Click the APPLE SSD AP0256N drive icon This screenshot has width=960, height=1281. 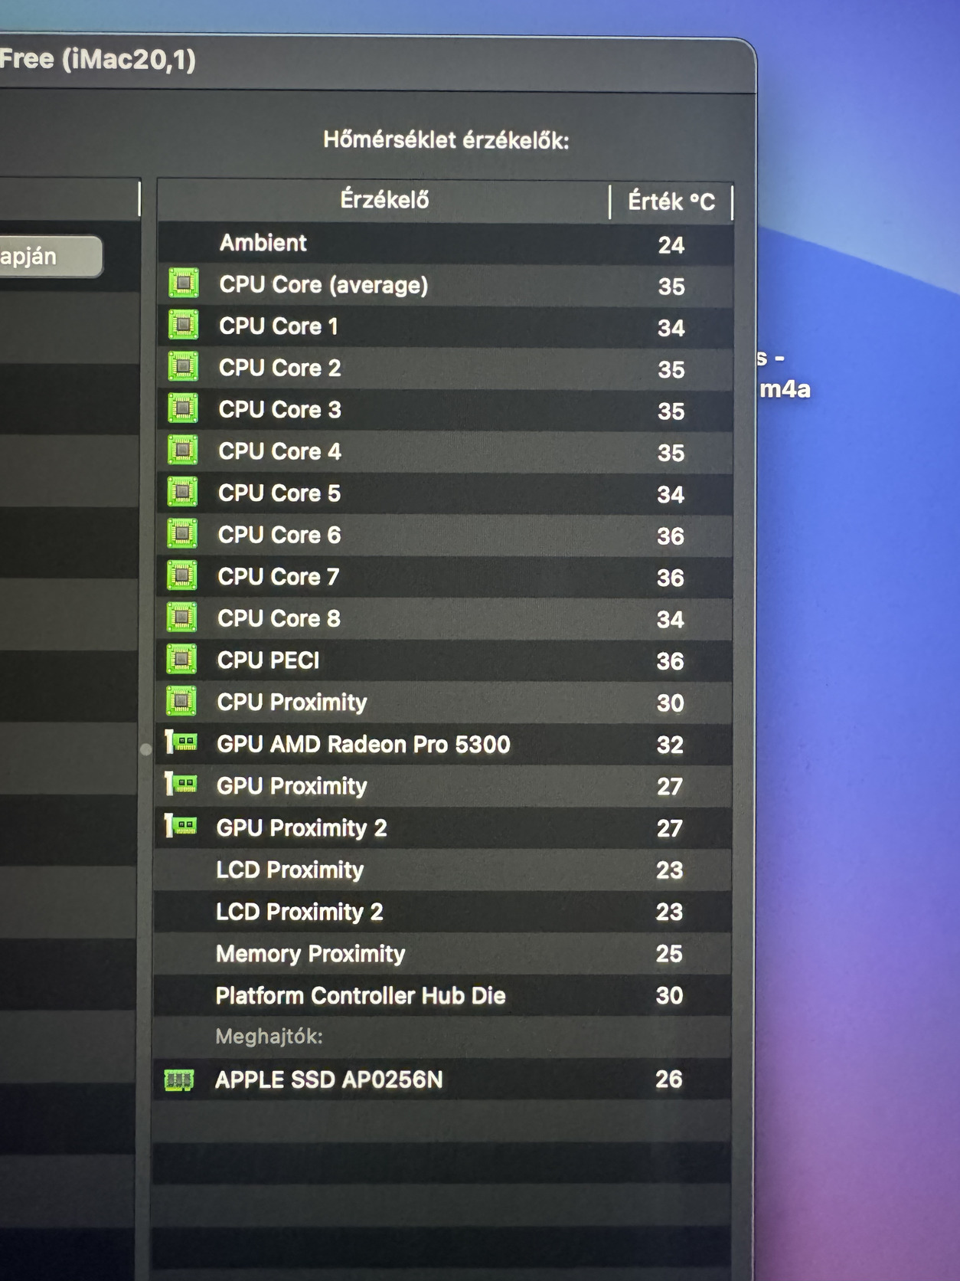tap(179, 1080)
